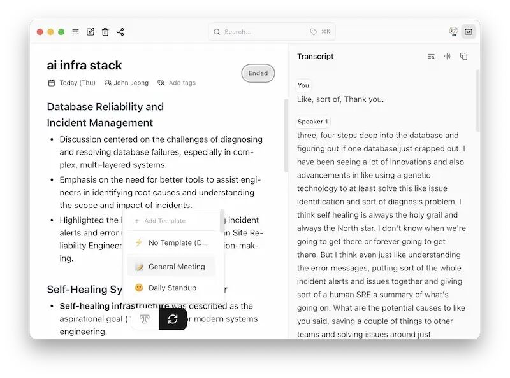Click the Search input field

(x=272, y=32)
